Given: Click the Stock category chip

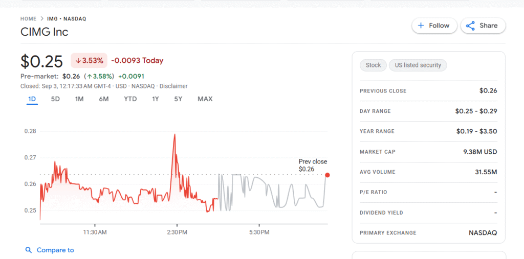Looking at the screenshot, I should point(373,65).
